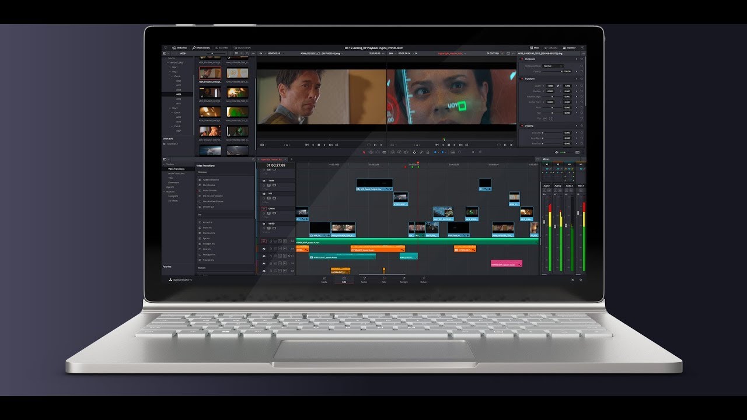The width and height of the screenshot is (747, 420).
Task: Toggle linked selection chain icon
Action: [421, 152]
